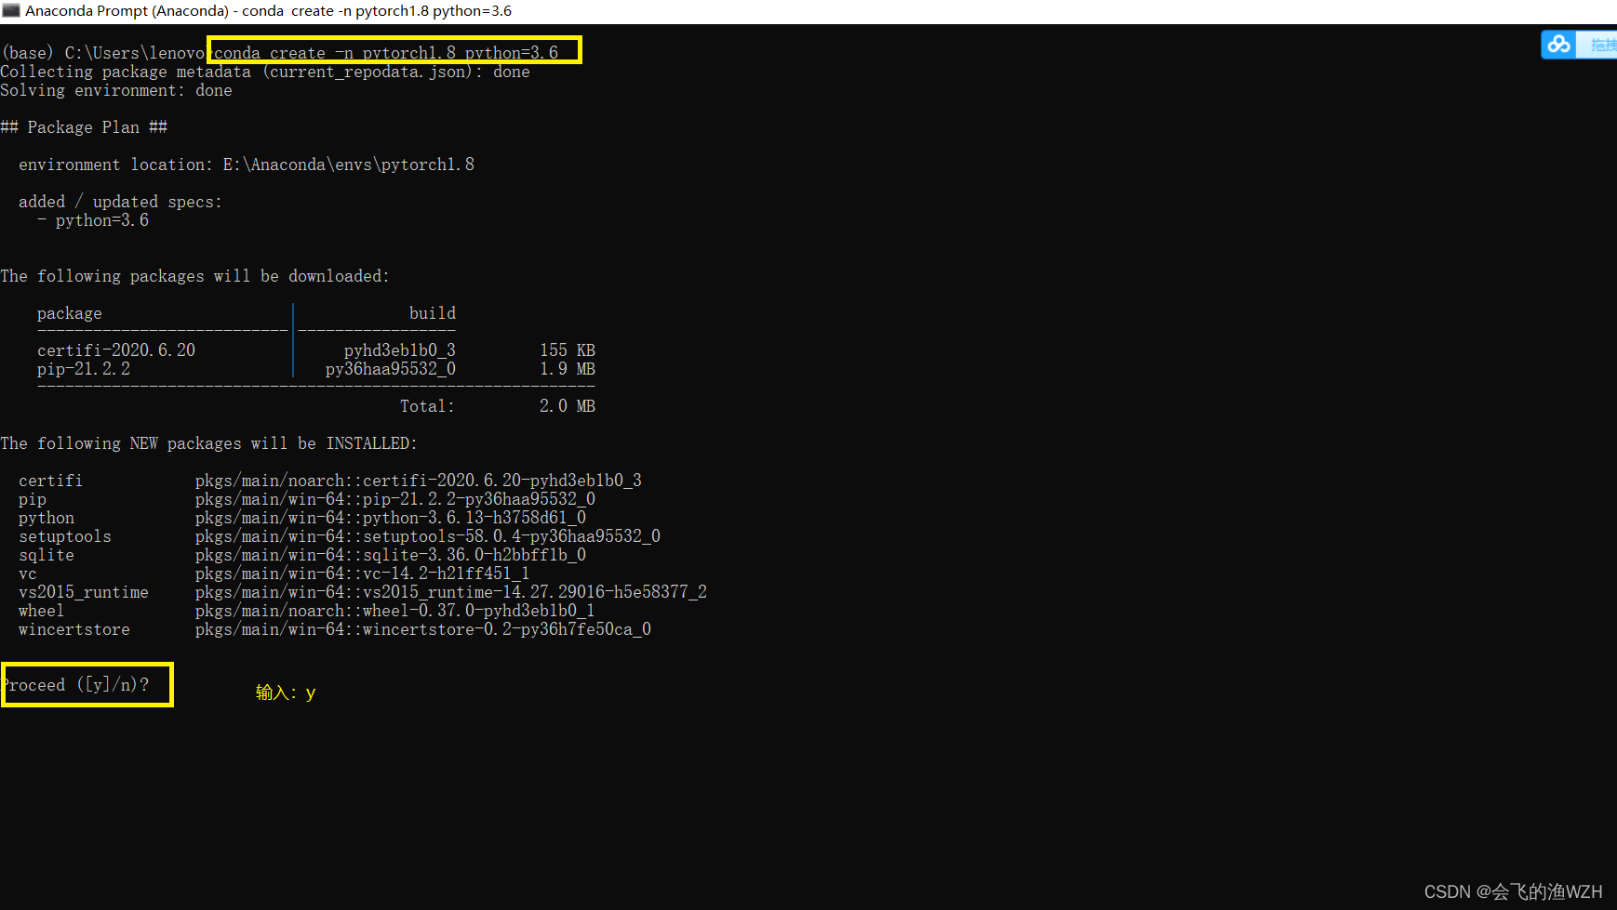Click the '(base) C:\Users\lenovo' prompt

click(x=102, y=53)
